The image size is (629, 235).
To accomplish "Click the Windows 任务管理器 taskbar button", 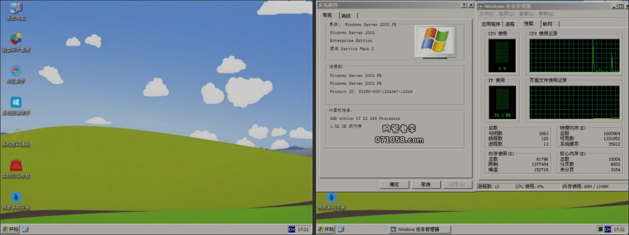I will tap(420, 230).
